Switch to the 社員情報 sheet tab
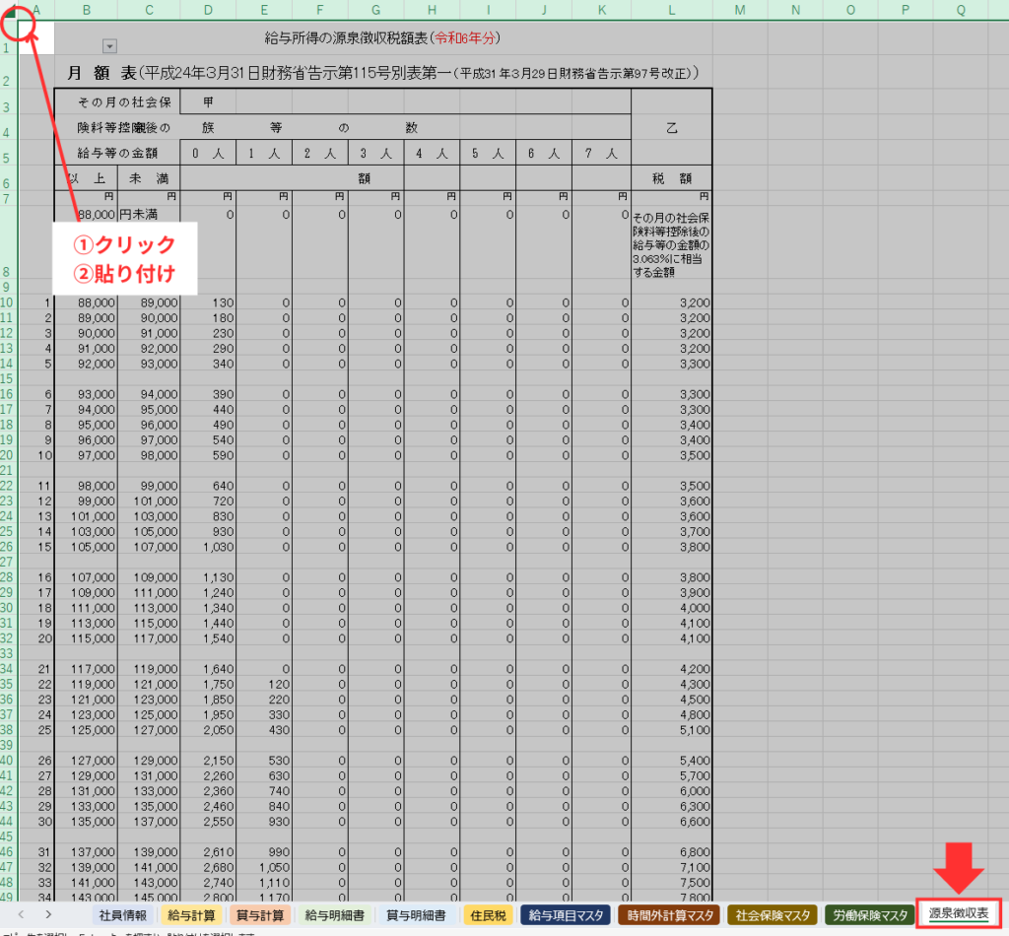This screenshot has width=1009, height=936. tap(122, 915)
